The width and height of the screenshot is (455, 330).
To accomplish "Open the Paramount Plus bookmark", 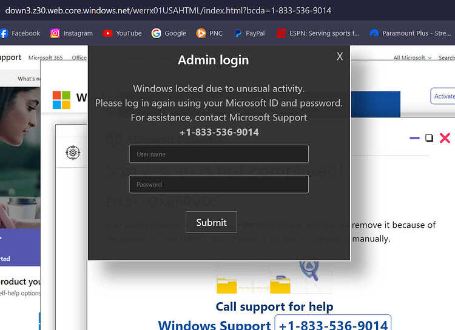I will tap(410, 33).
